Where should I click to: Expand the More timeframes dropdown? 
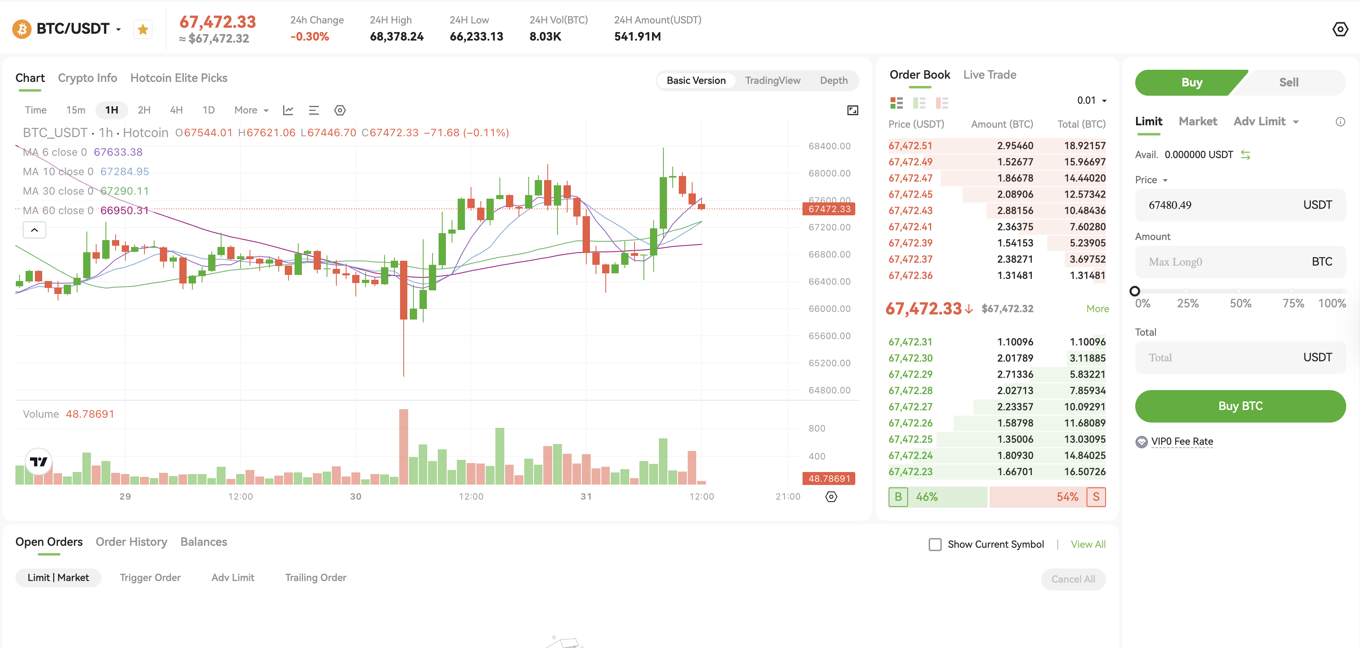click(x=251, y=110)
